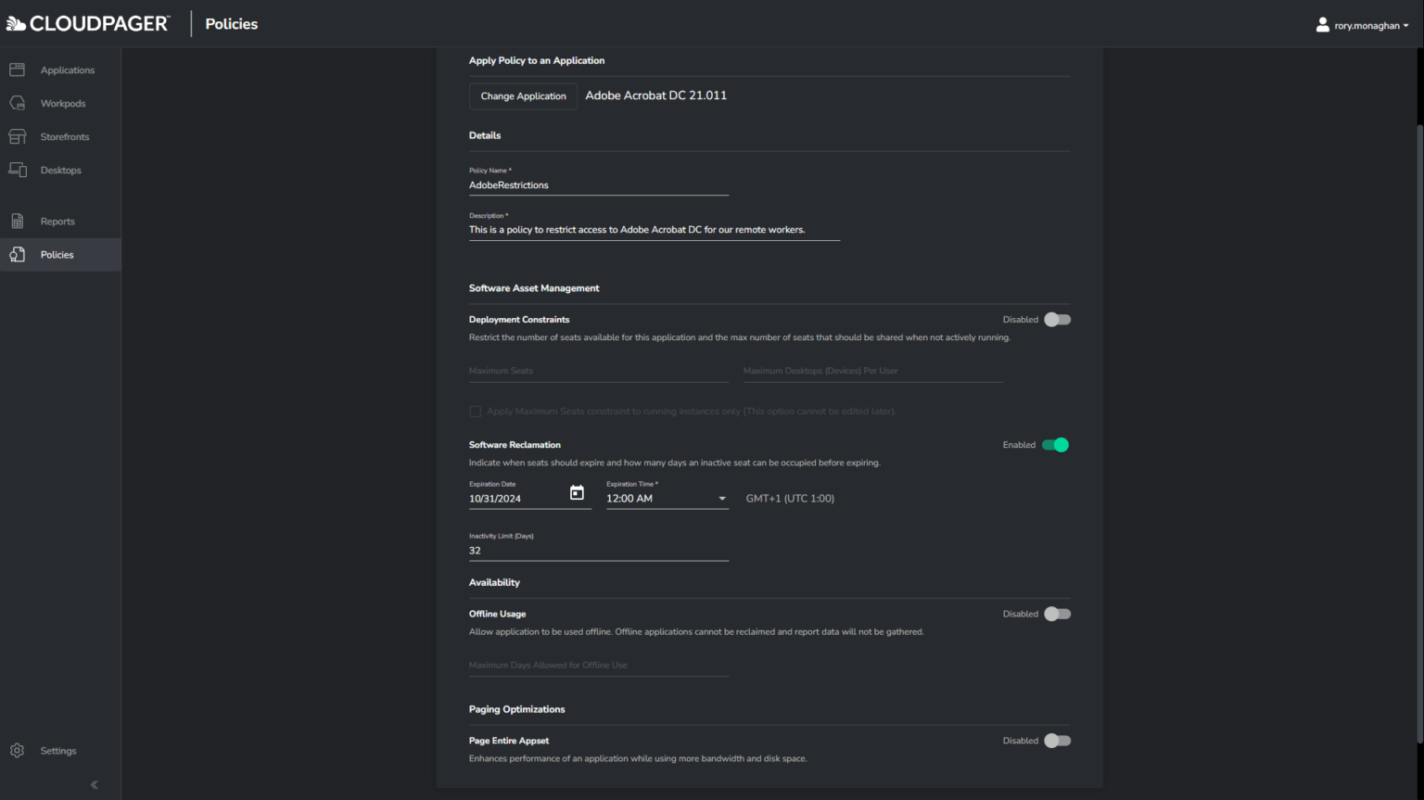Select the Storefronts icon in sidebar
This screenshot has height=800, width=1424.
[x=17, y=137]
